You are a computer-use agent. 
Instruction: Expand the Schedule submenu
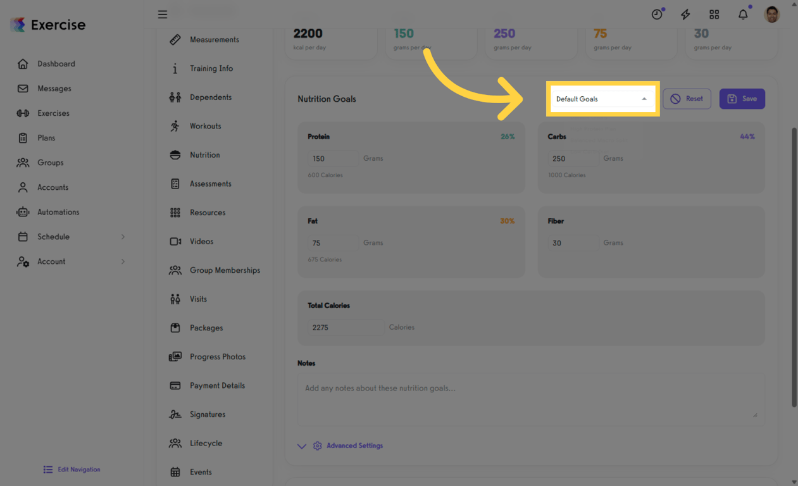tap(123, 237)
